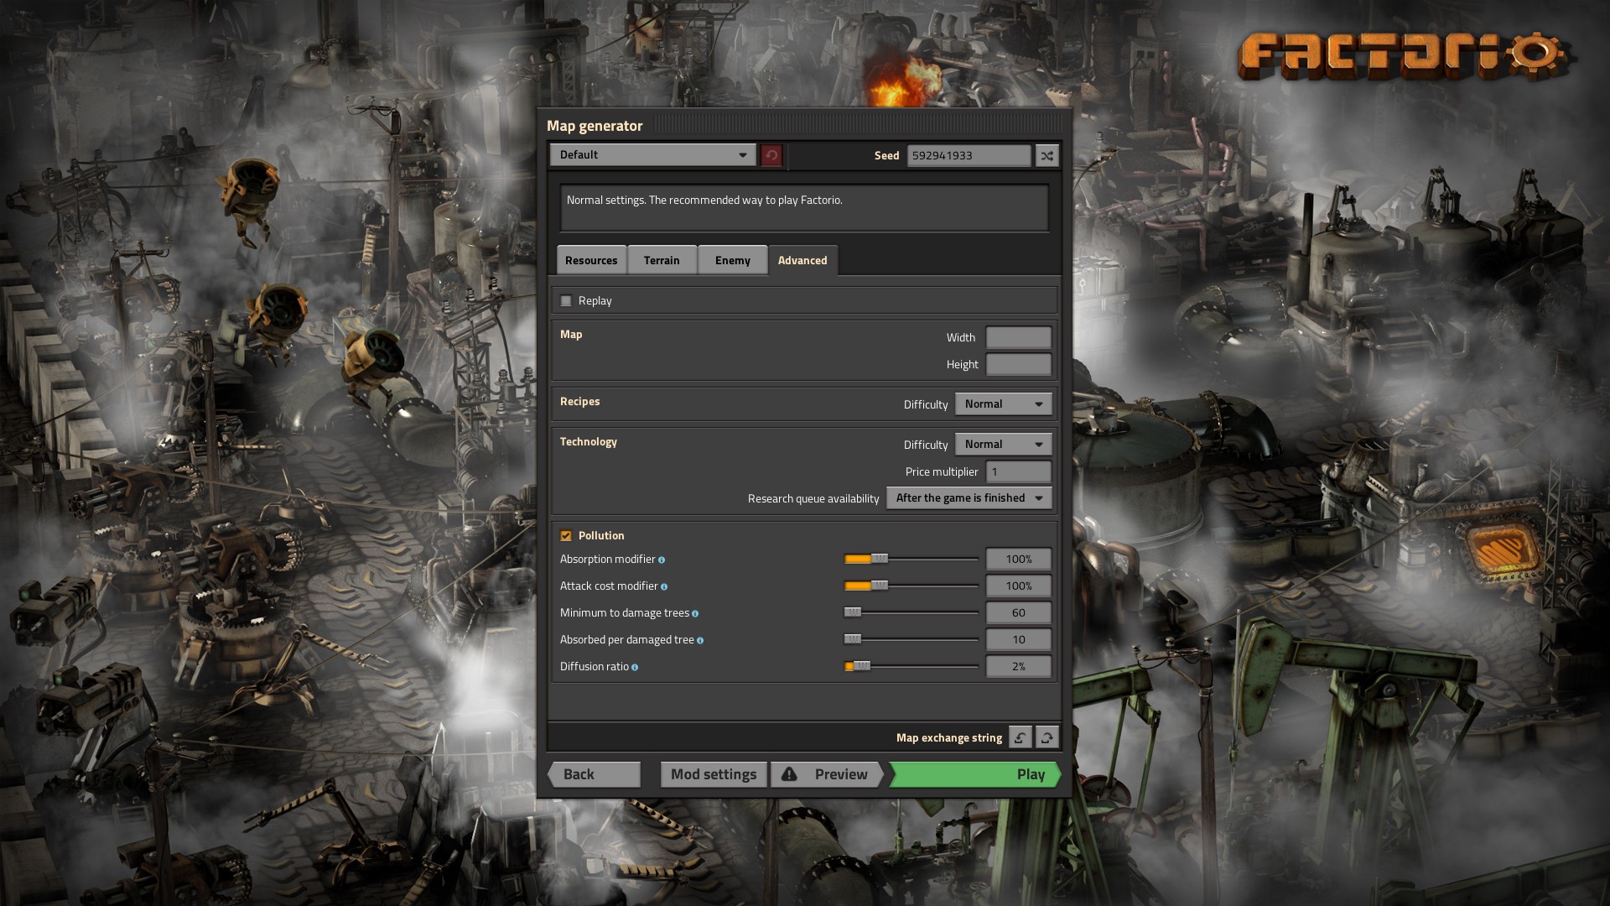Viewport: 1610px width, 906px height.
Task: Click the Map Width input field
Action: click(1019, 338)
